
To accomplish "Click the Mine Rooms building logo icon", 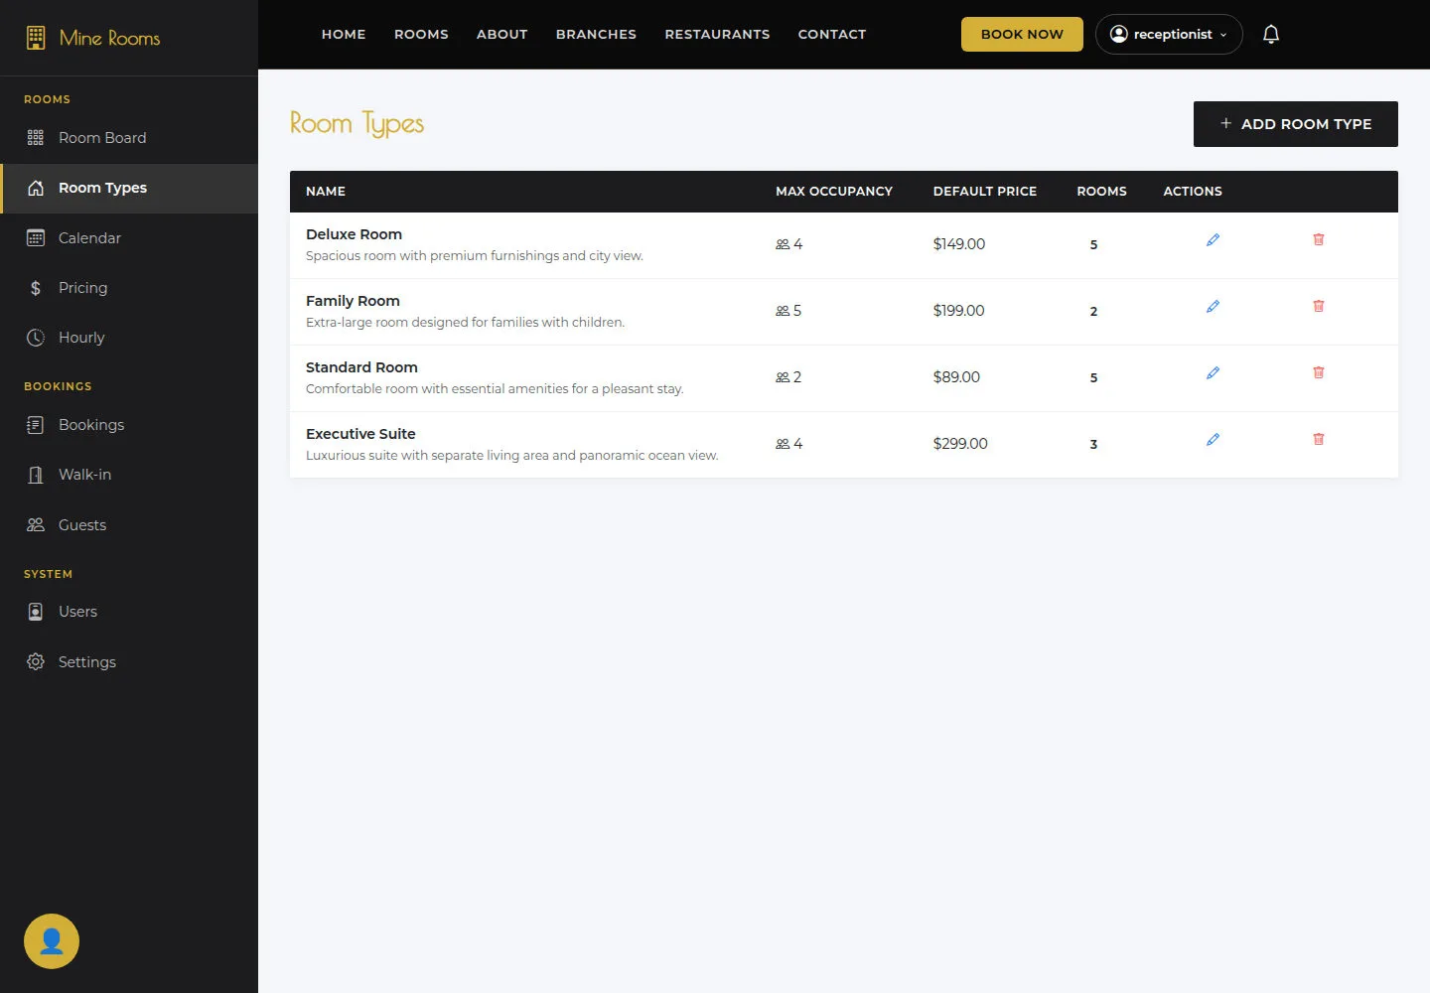I will pyautogui.click(x=36, y=38).
